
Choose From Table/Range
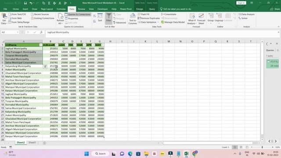[19, 22]
